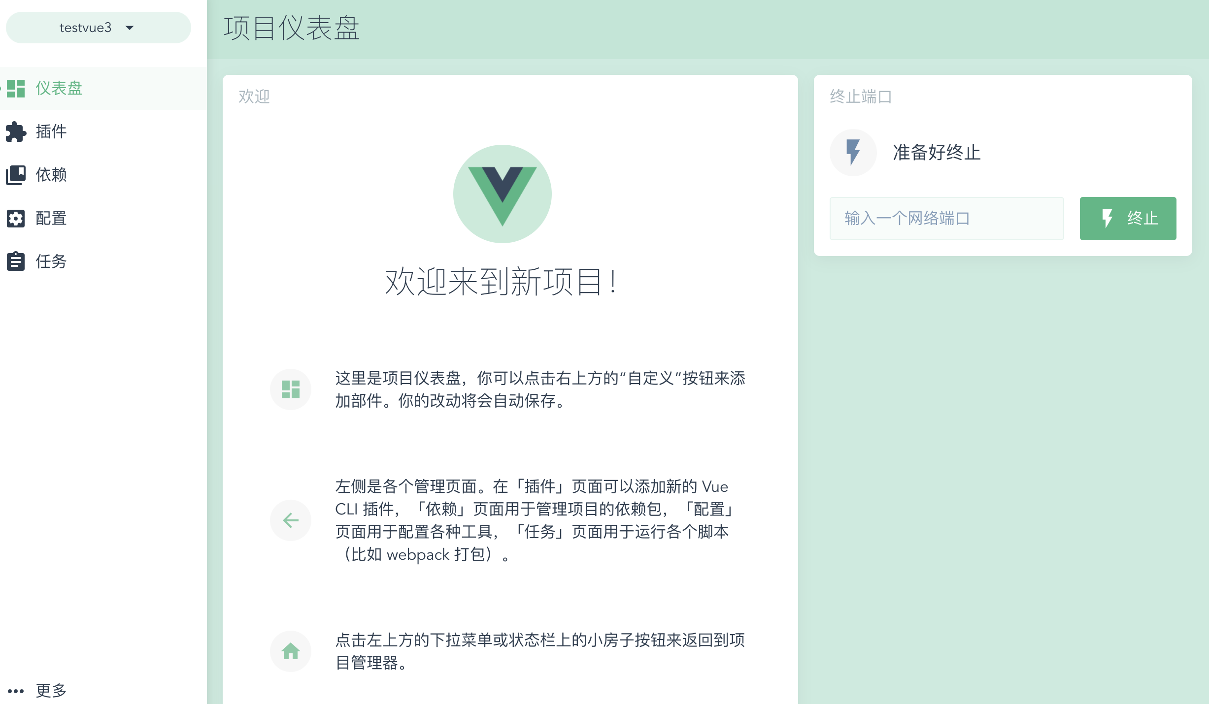Click the Vue logo in welcome card
Image resolution: width=1209 pixels, height=704 pixels.
tap(503, 194)
